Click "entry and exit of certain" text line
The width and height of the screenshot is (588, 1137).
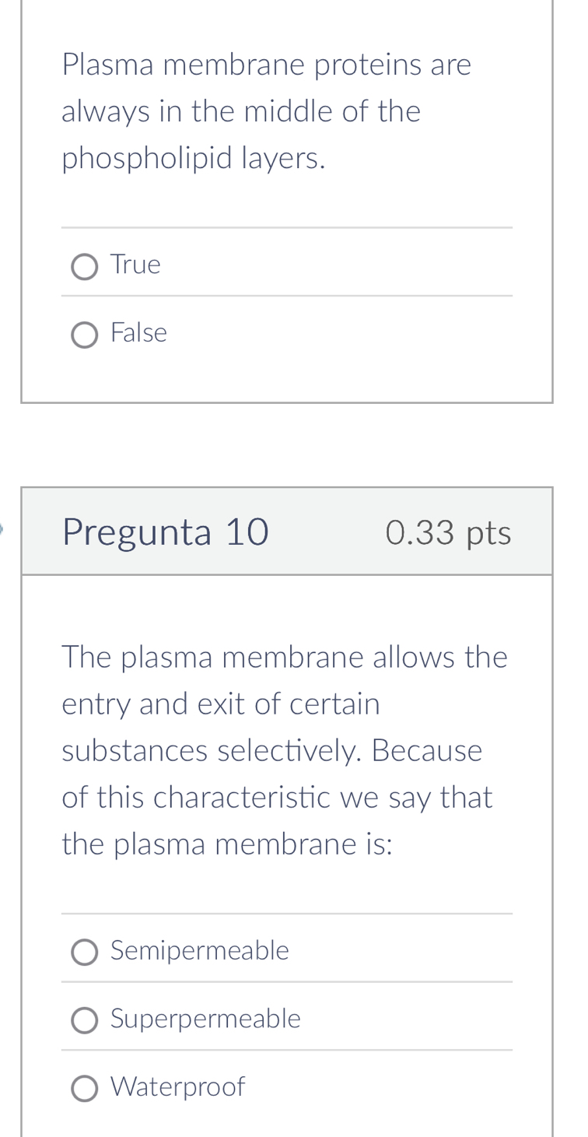tap(221, 704)
